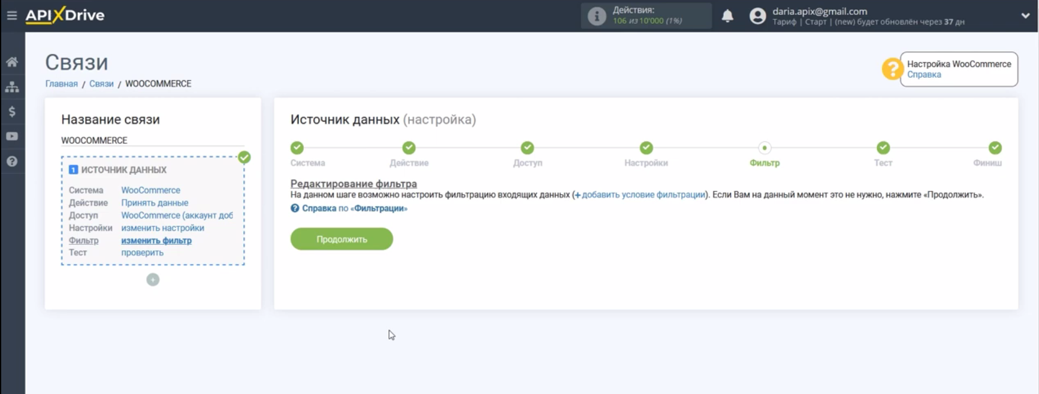Image resolution: width=1039 pixels, height=394 pixels.
Task: Click добавить условие фильтрации link
Action: click(x=640, y=195)
